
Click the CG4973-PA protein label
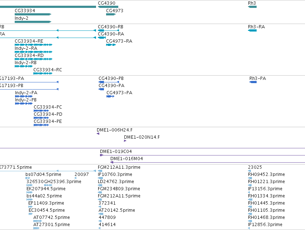click(119, 93)
